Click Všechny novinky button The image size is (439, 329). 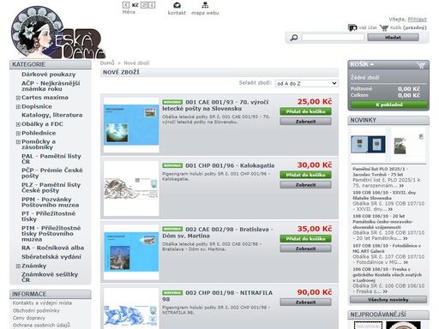coord(388,300)
